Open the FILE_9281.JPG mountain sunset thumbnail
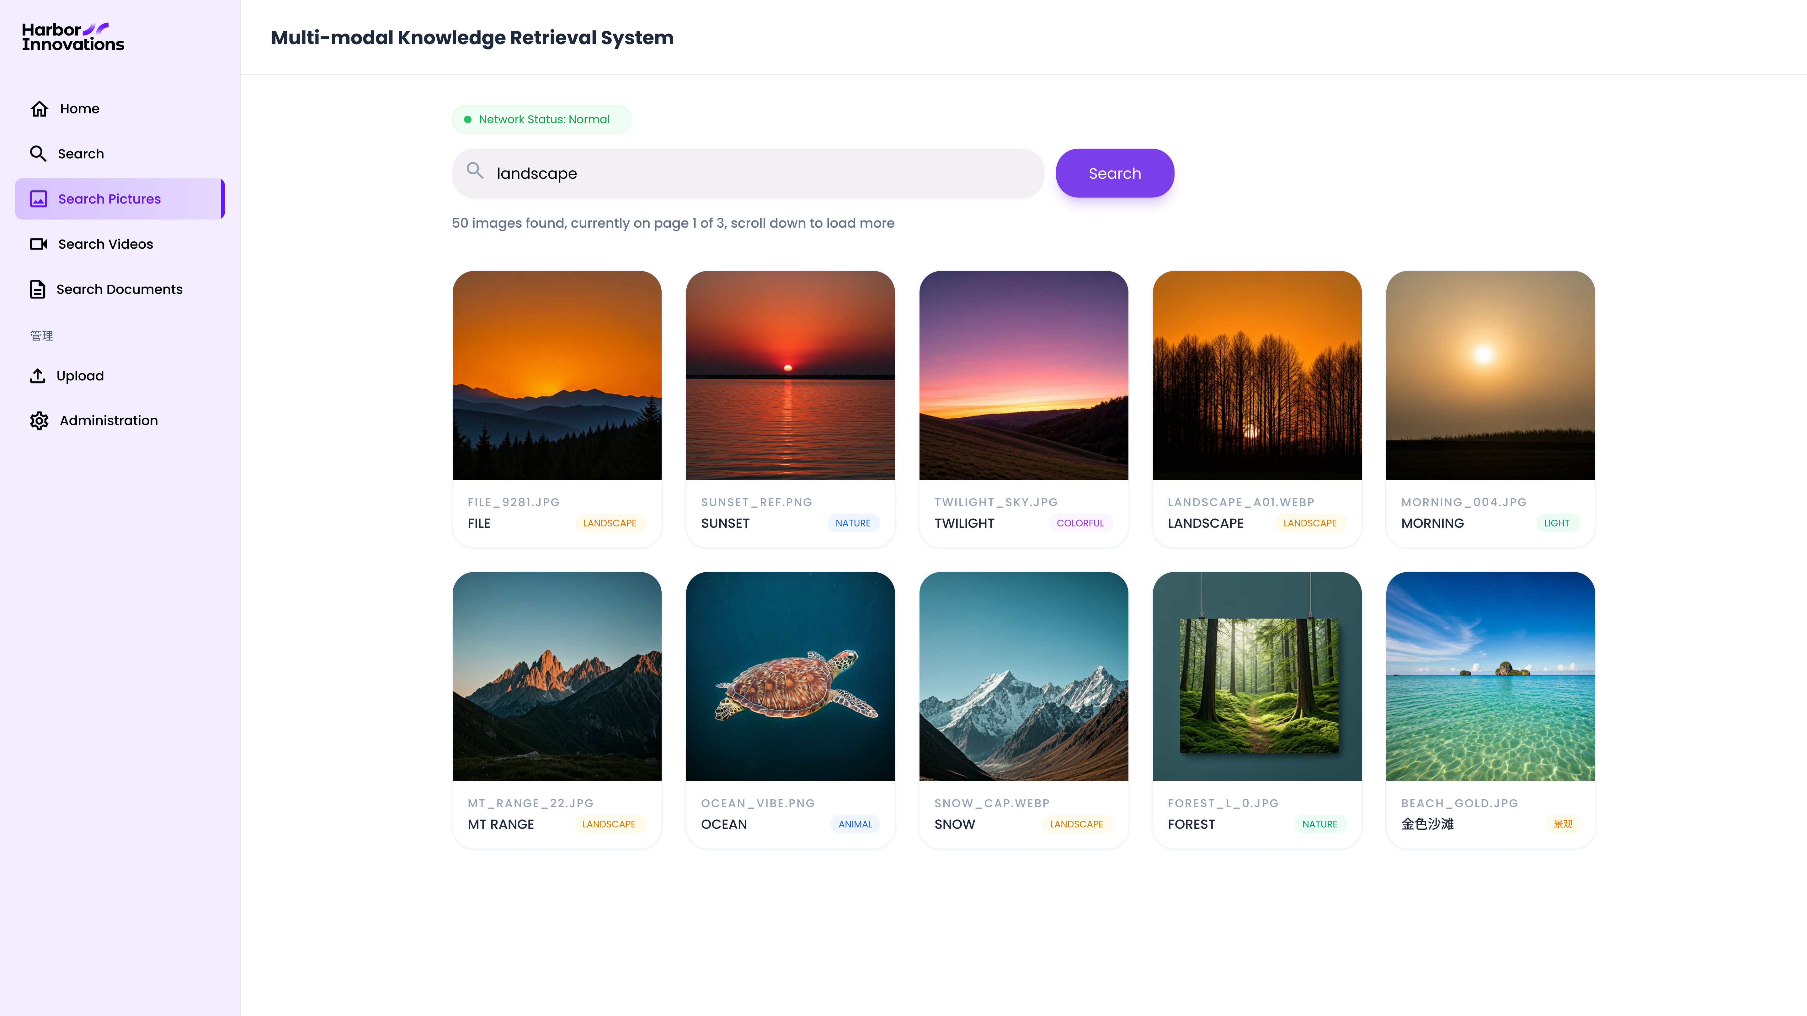This screenshot has width=1807, height=1016. click(557, 375)
